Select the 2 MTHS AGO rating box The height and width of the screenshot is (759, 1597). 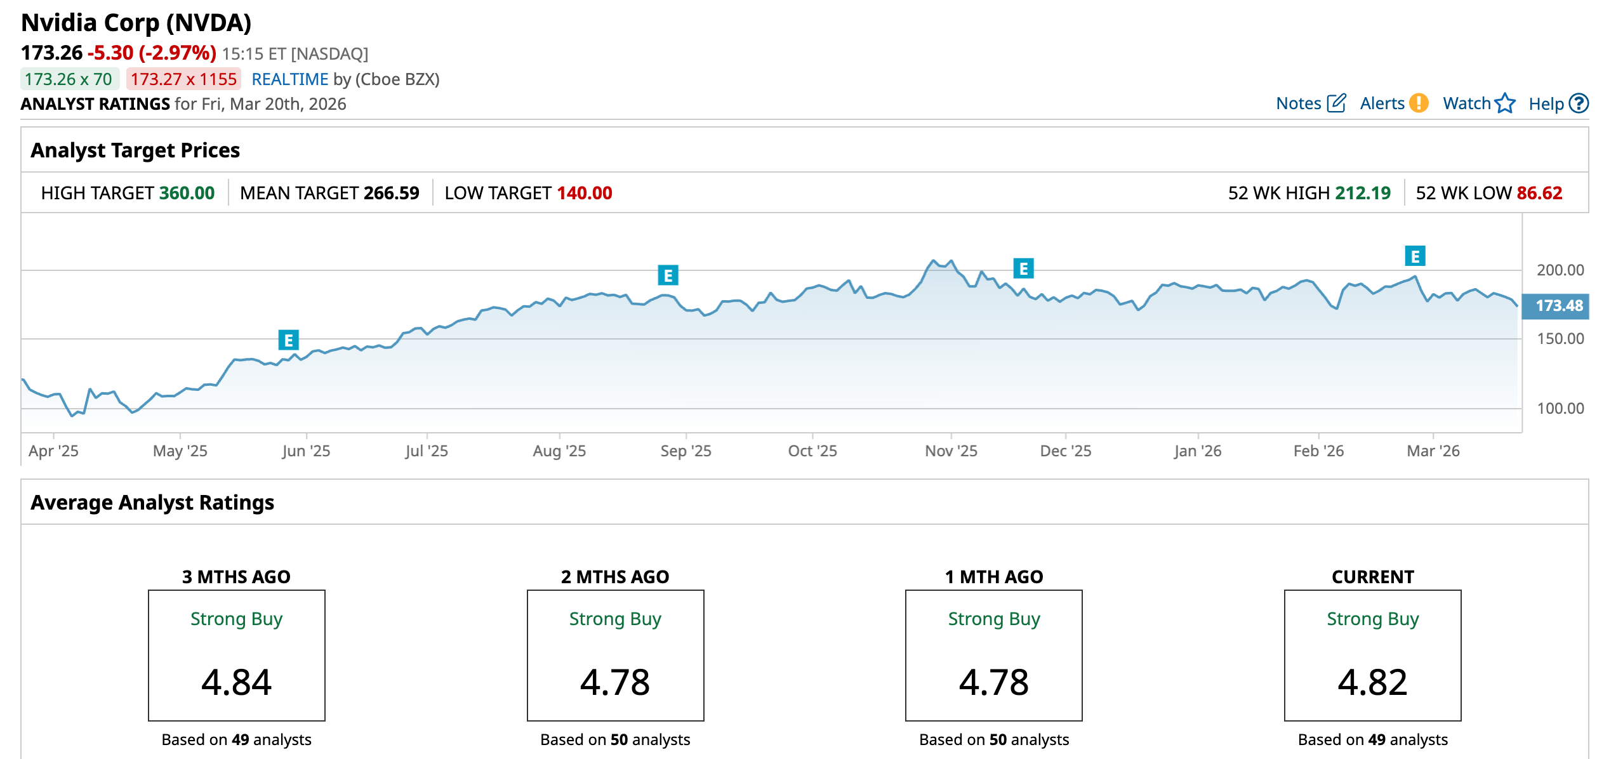615,655
